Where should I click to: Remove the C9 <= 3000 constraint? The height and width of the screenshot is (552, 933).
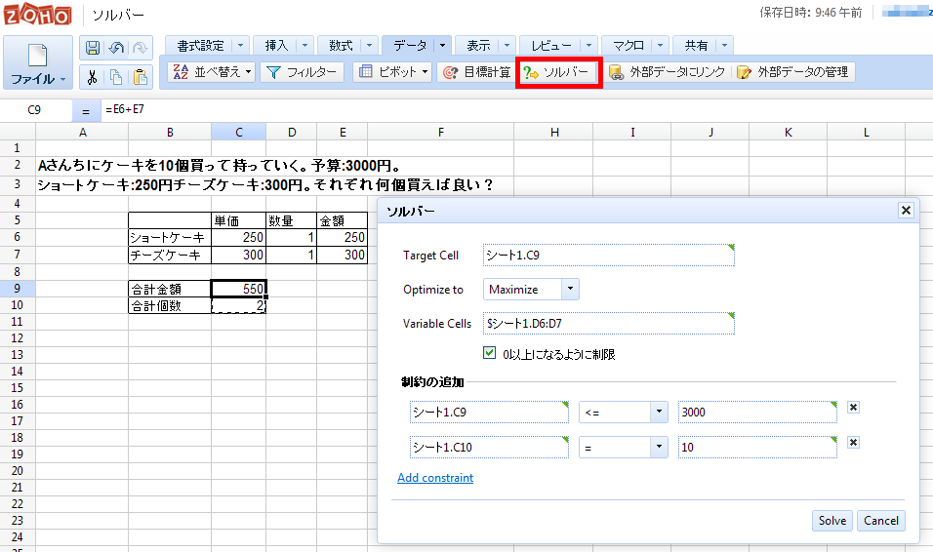tap(853, 408)
